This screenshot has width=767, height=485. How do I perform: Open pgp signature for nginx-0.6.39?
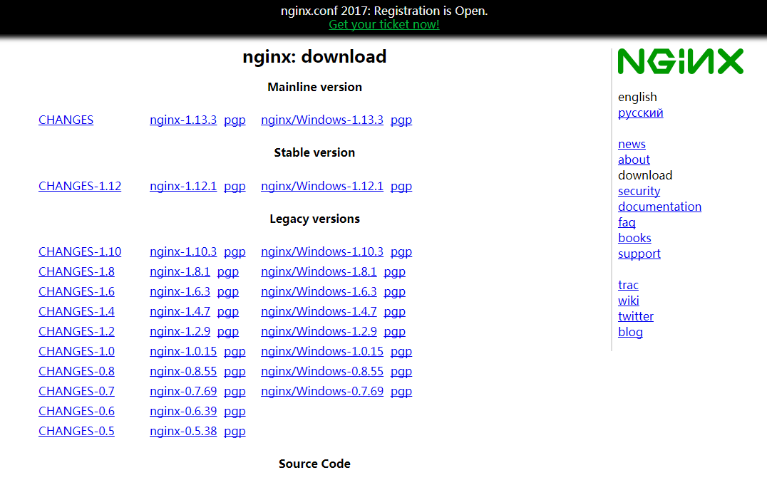tap(235, 412)
